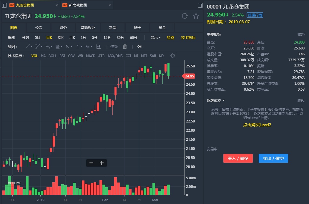Toggle drawing visibility with the eye icon
309x204 pixels.
click(140, 47)
